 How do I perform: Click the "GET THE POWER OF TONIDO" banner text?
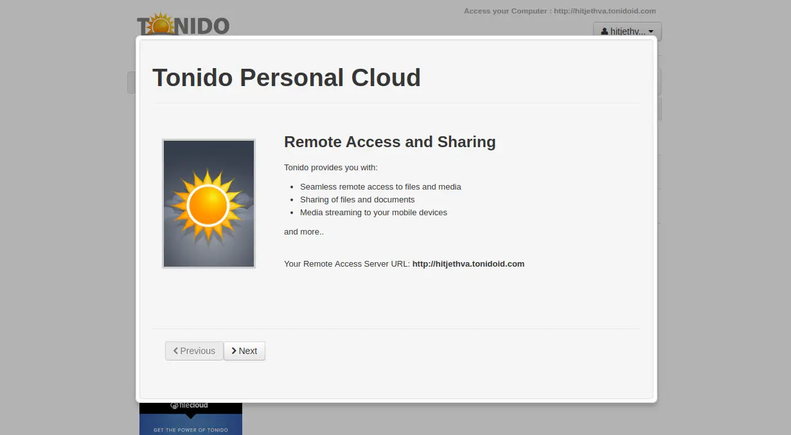[191, 430]
